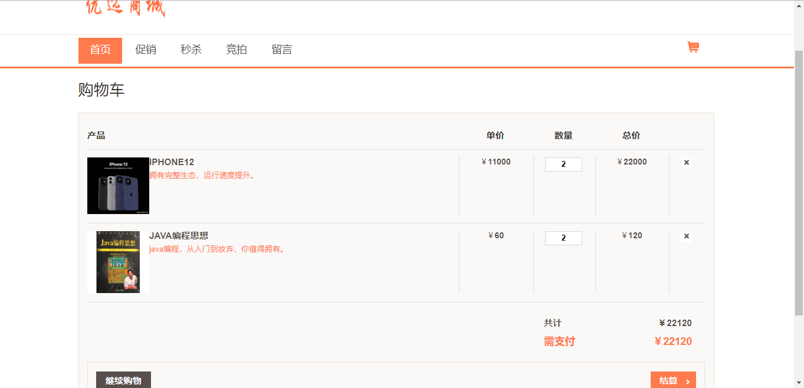Select description text 拥有完整生态，运行速度提升。
The height and width of the screenshot is (388, 804).
(x=203, y=175)
